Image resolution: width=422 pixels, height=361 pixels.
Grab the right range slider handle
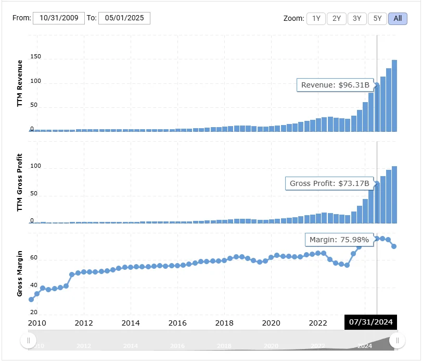click(x=398, y=341)
